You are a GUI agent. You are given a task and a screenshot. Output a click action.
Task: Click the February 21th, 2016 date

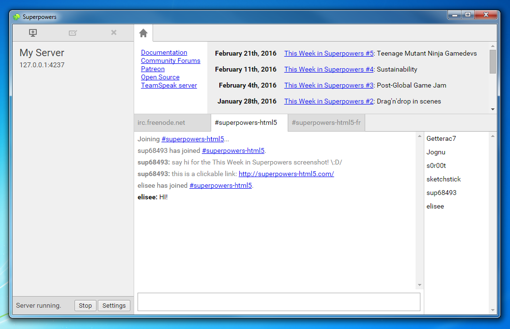pyautogui.click(x=246, y=53)
